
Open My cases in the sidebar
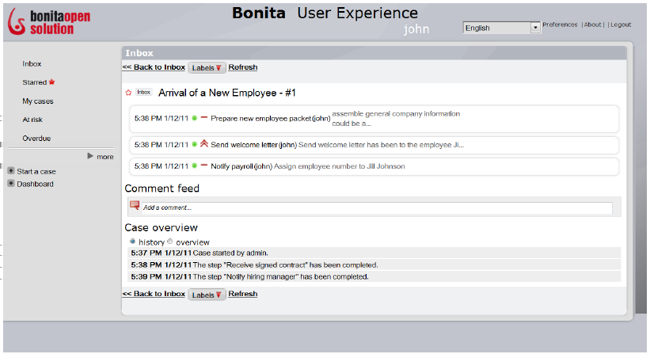click(38, 101)
